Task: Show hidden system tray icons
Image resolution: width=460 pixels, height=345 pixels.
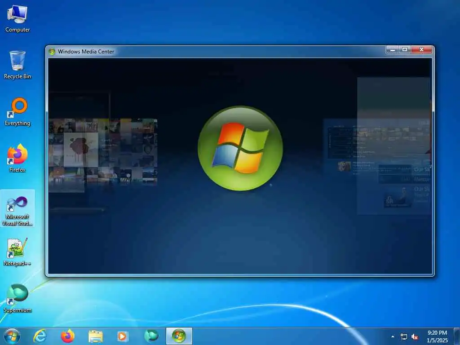Action: click(x=393, y=336)
